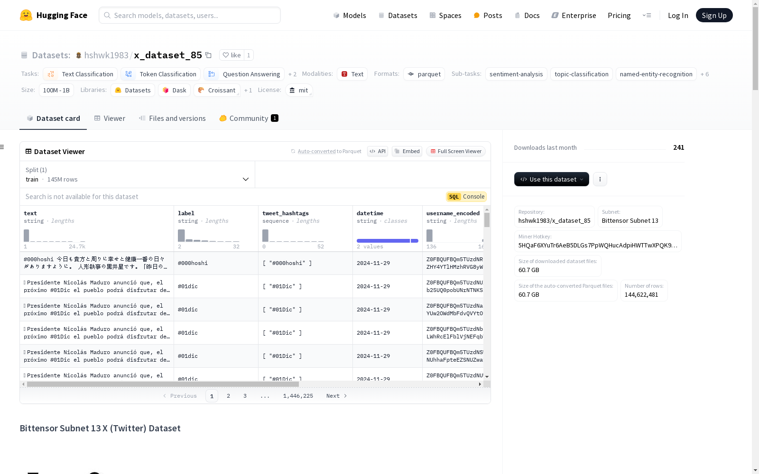759x474 pixels.
Task: Click Log In
Action: coord(678,15)
